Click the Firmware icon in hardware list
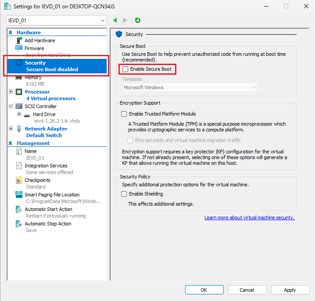 tap(19, 48)
